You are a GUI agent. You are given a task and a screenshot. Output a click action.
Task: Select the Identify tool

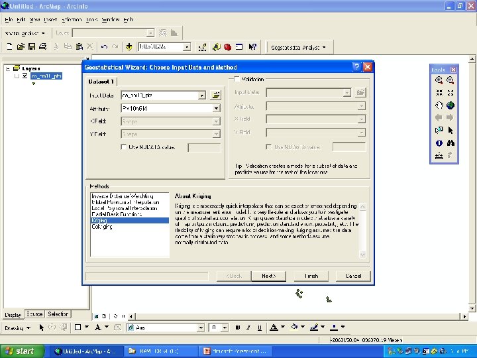439,143
